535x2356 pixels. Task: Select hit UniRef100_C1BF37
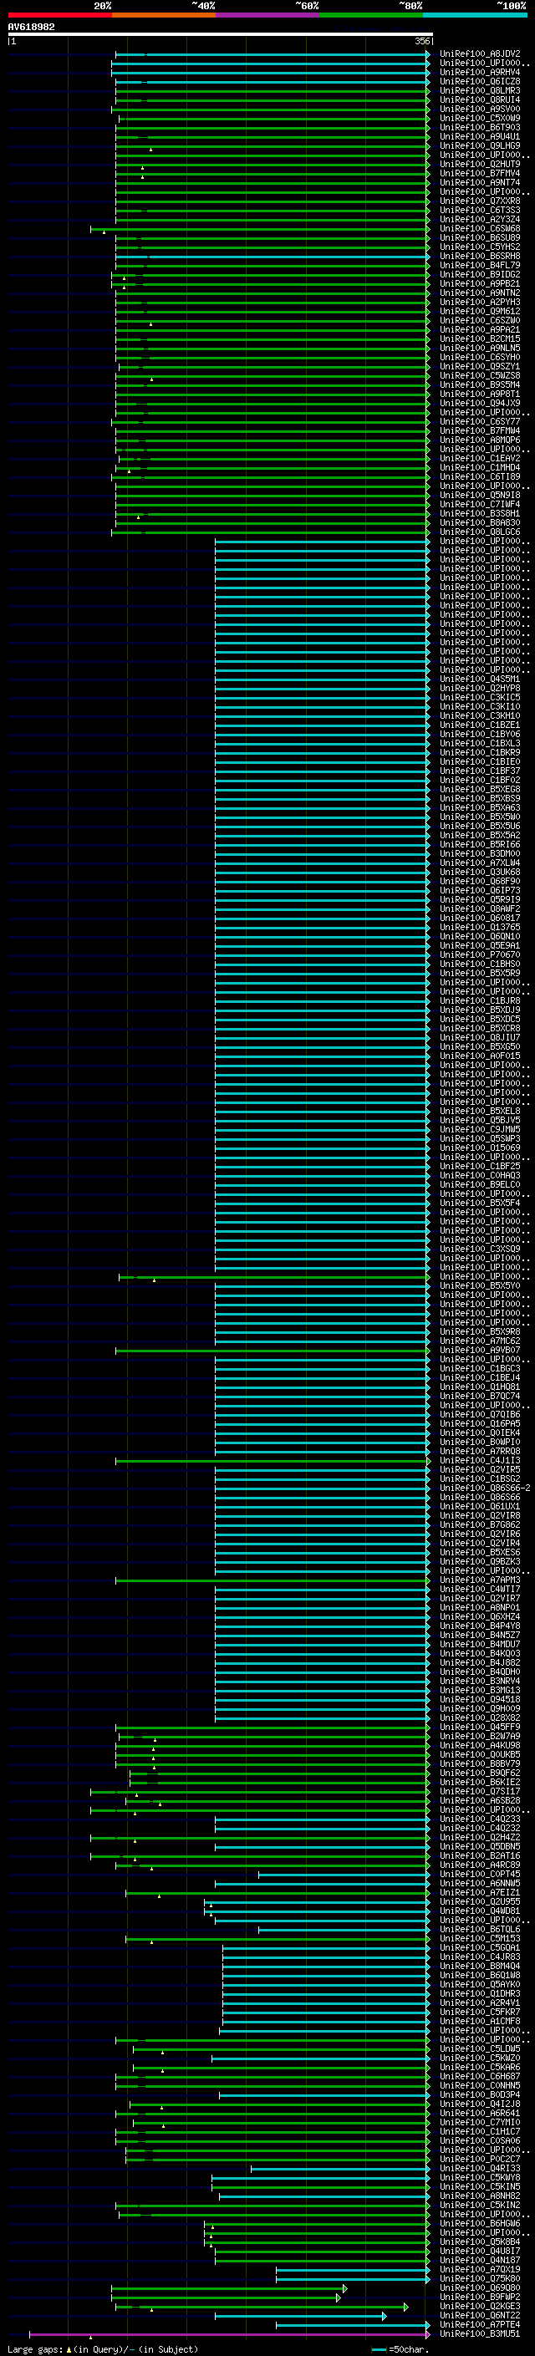pyautogui.click(x=480, y=771)
